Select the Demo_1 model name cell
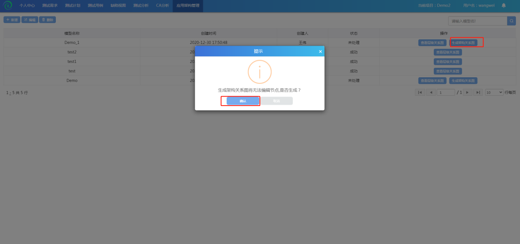Image resolution: width=520 pixels, height=244 pixels. click(72, 43)
